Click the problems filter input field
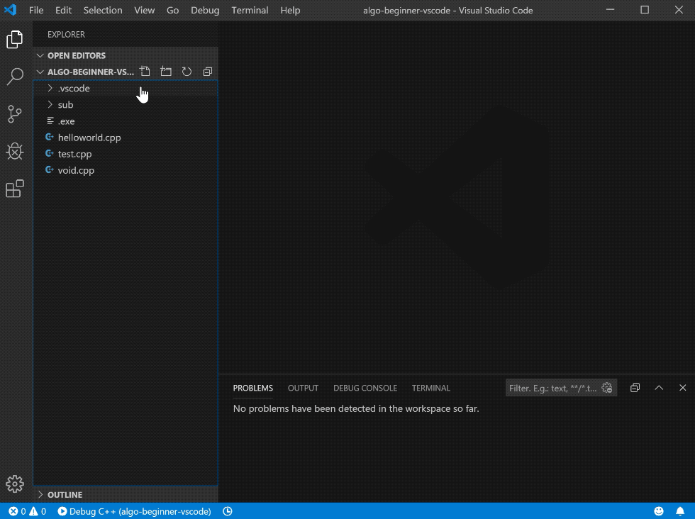695x519 pixels. tap(553, 388)
